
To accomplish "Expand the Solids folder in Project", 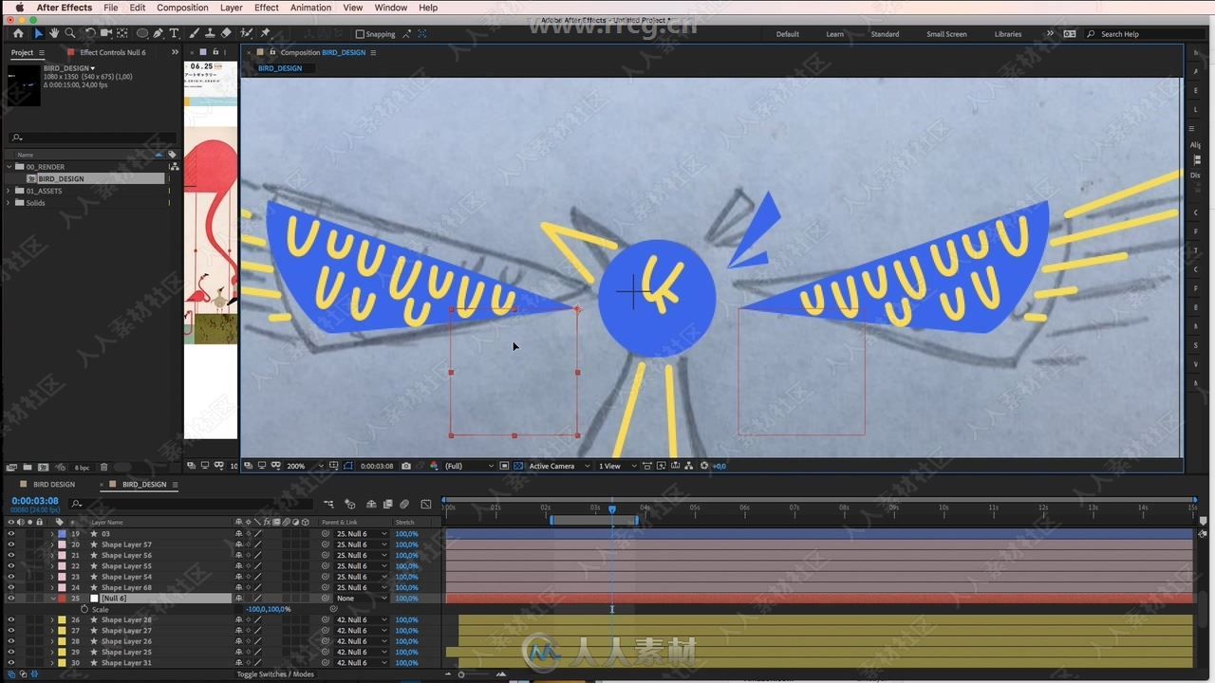I will click(9, 203).
